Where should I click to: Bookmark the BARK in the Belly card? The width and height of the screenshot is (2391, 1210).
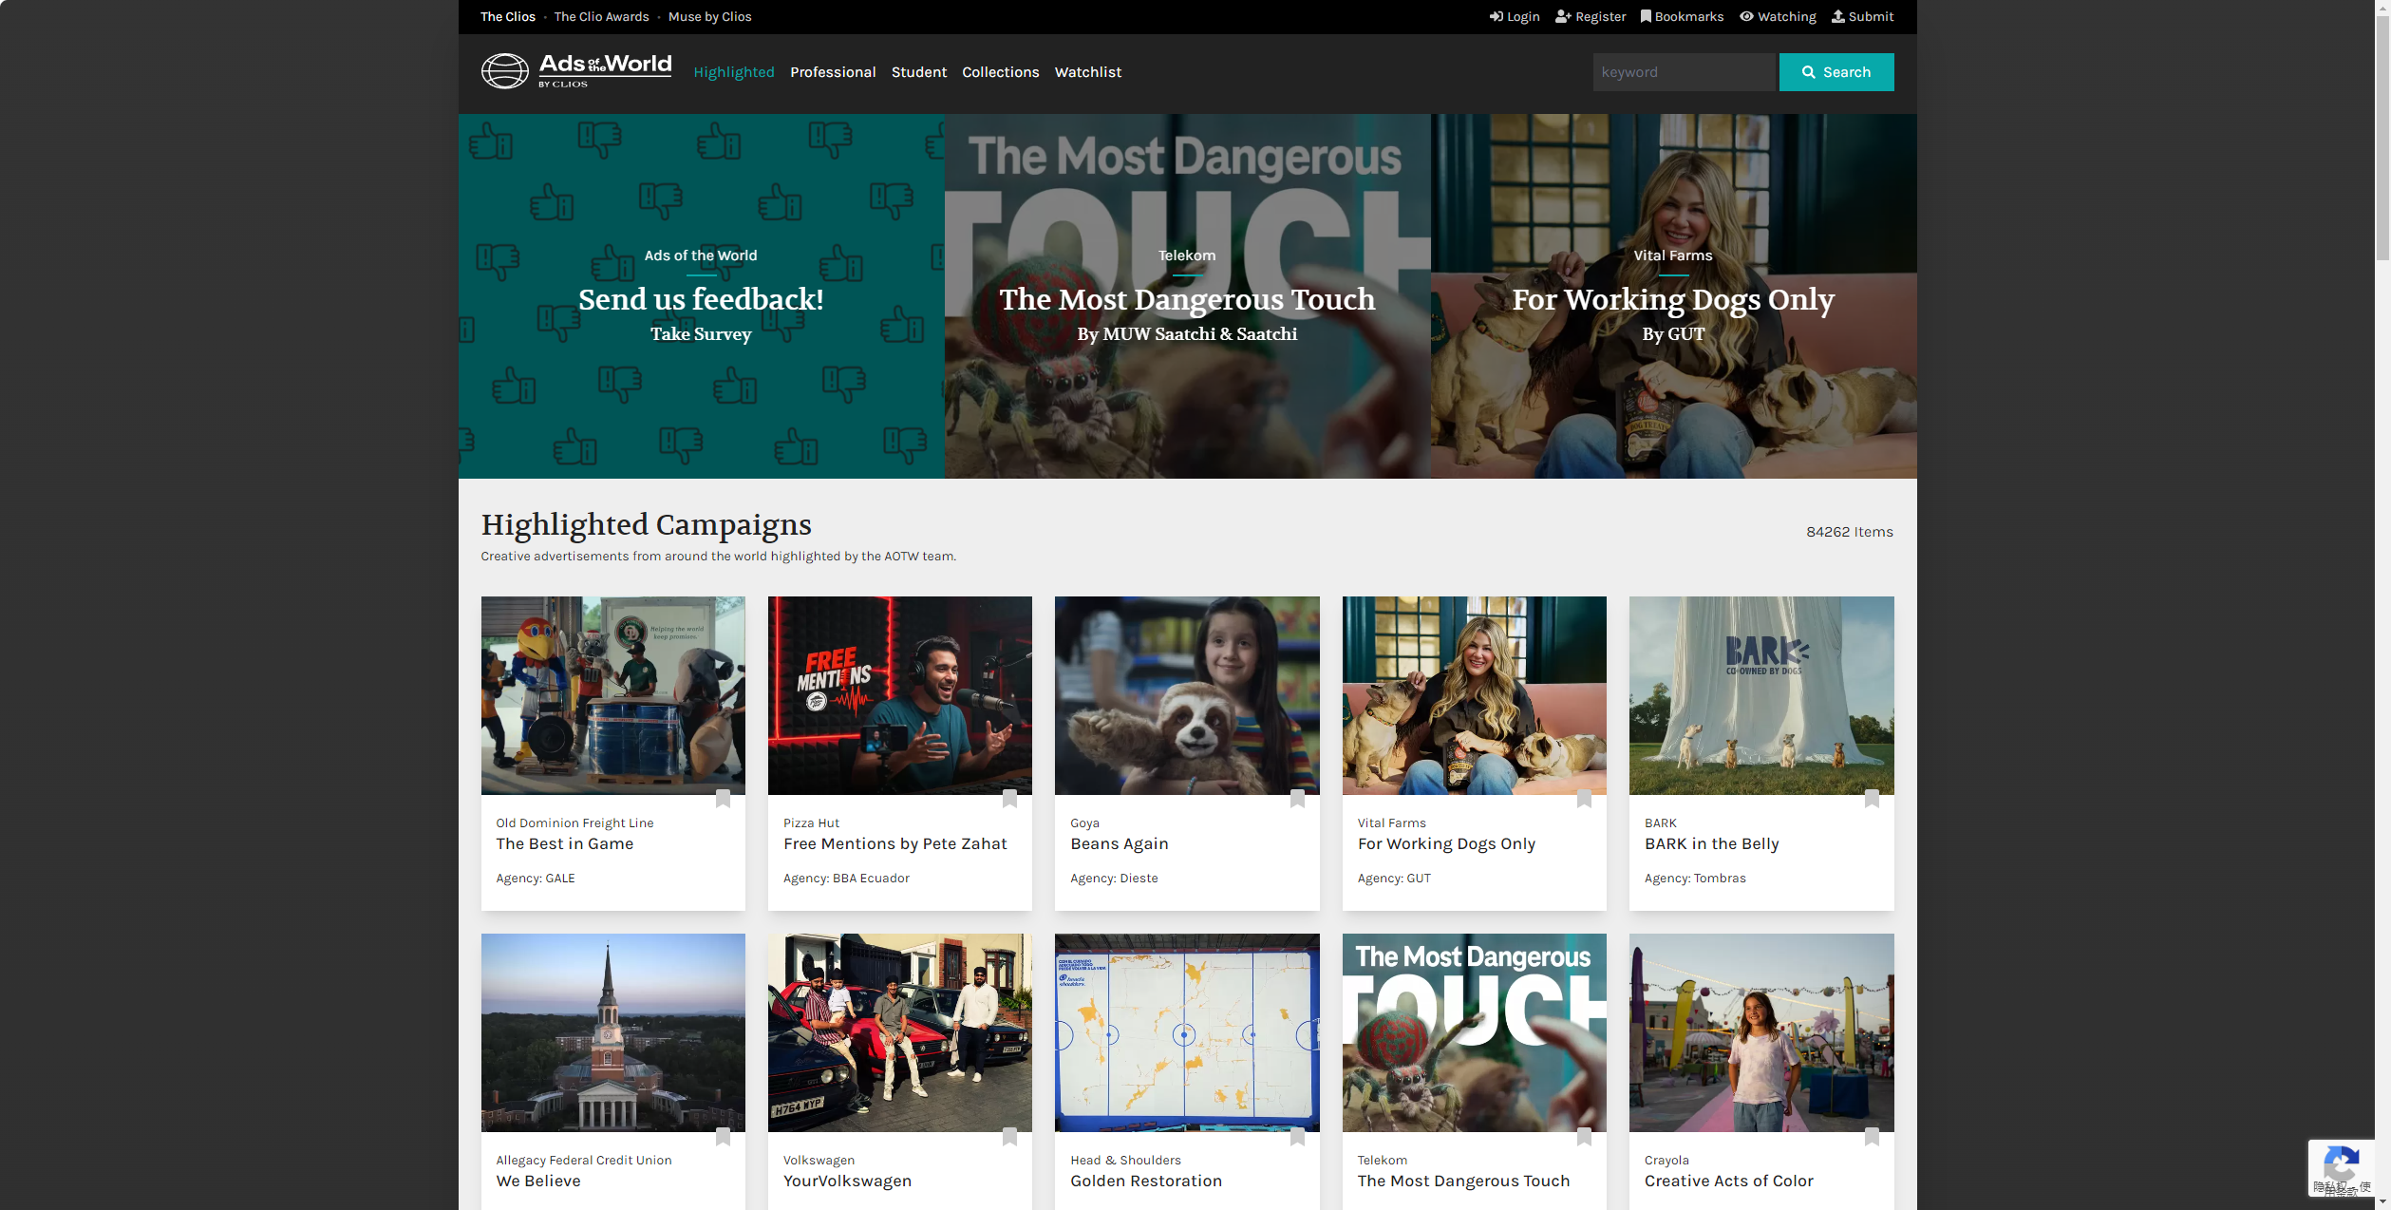pos(1871,799)
